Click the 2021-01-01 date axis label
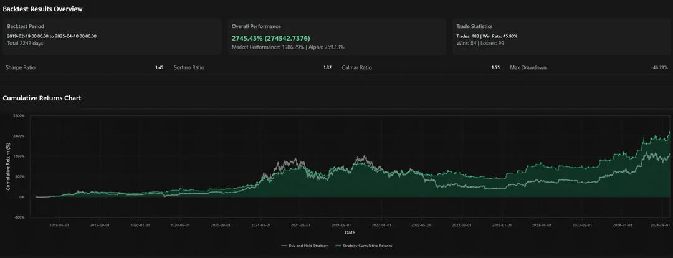This screenshot has width=673, height=258. click(x=260, y=224)
